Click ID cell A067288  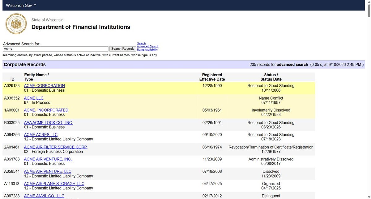pyautogui.click(x=12, y=196)
